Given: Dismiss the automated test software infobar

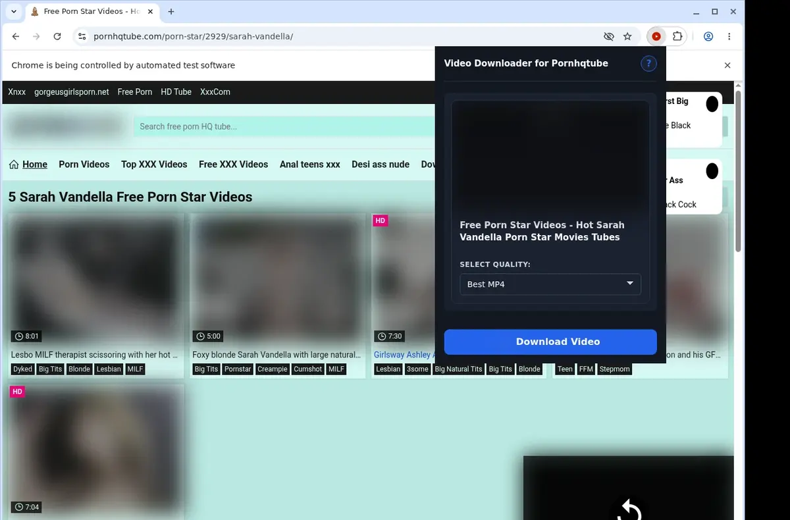Looking at the screenshot, I should pos(727,65).
